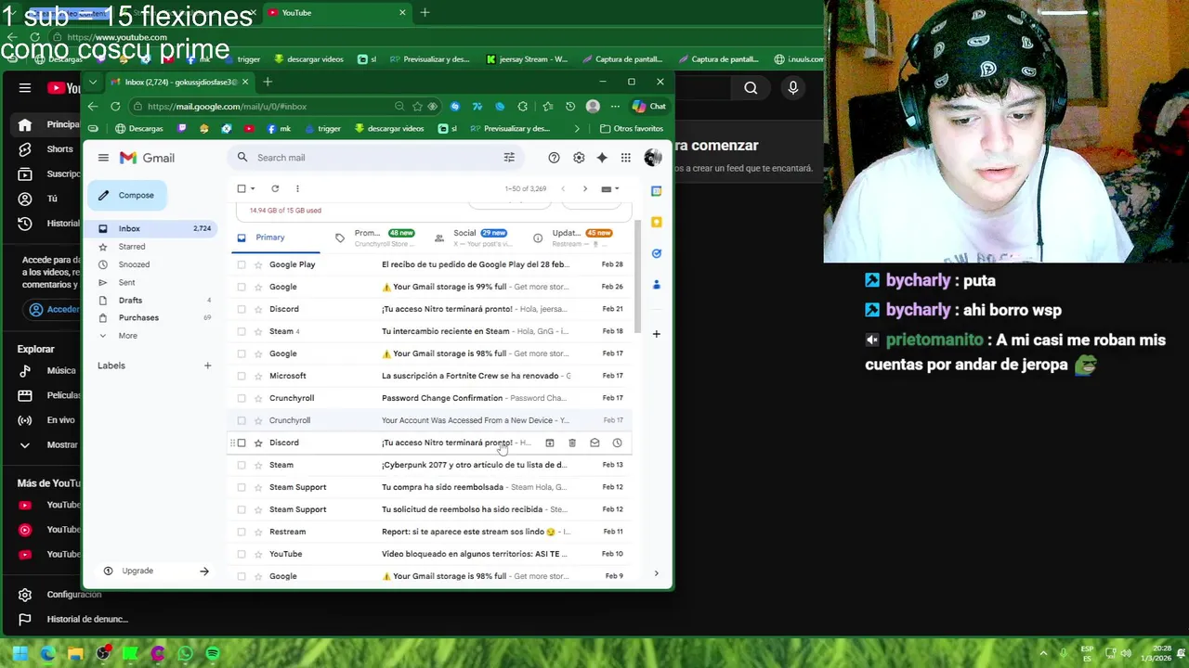Snooze the hovered Discord email
The height and width of the screenshot is (668, 1189).
click(x=617, y=443)
